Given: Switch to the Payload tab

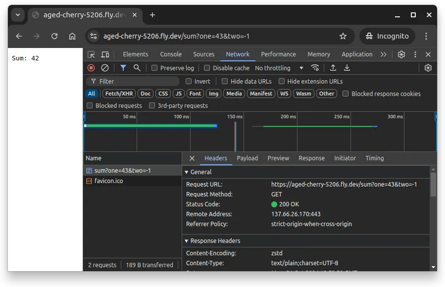Looking at the screenshot, I should (247, 158).
